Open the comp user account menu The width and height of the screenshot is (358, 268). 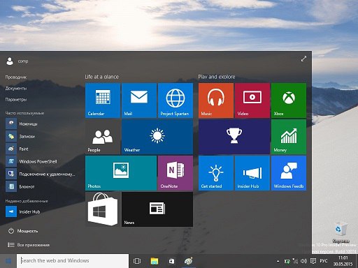tap(17, 61)
